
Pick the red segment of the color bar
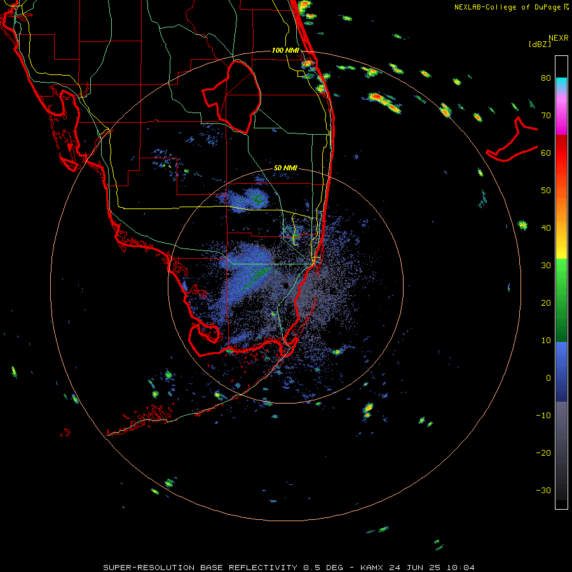(561, 153)
